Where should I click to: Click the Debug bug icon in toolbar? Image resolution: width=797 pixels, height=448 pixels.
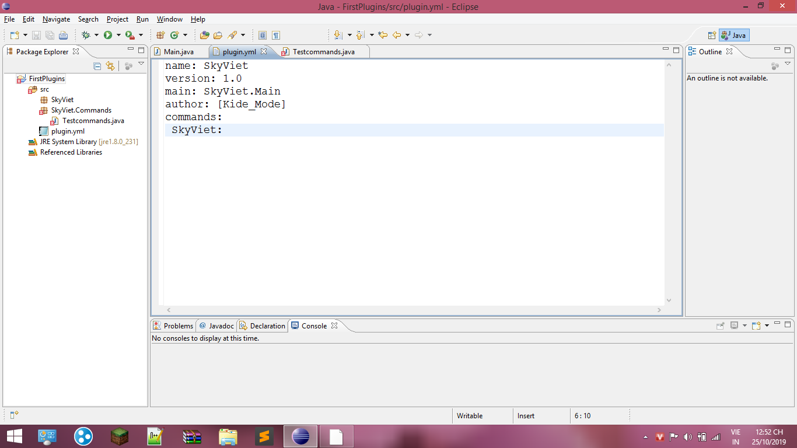(86, 35)
